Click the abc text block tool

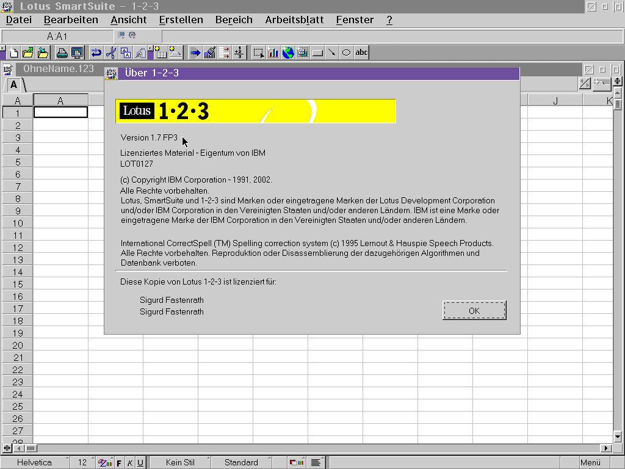(x=361, y=53)
